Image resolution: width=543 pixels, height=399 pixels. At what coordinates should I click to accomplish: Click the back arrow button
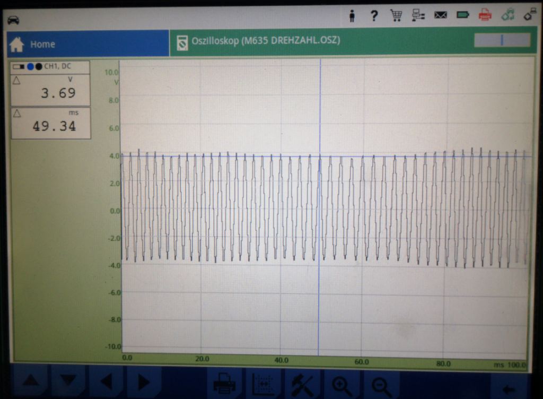[508, 389]
